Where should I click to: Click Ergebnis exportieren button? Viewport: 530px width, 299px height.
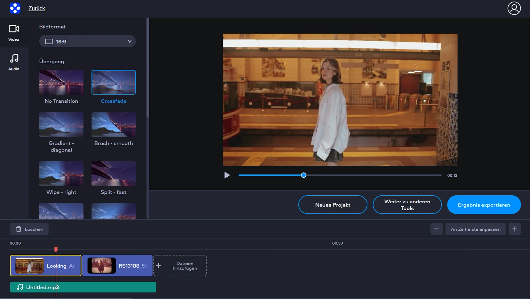pos(484,205)
